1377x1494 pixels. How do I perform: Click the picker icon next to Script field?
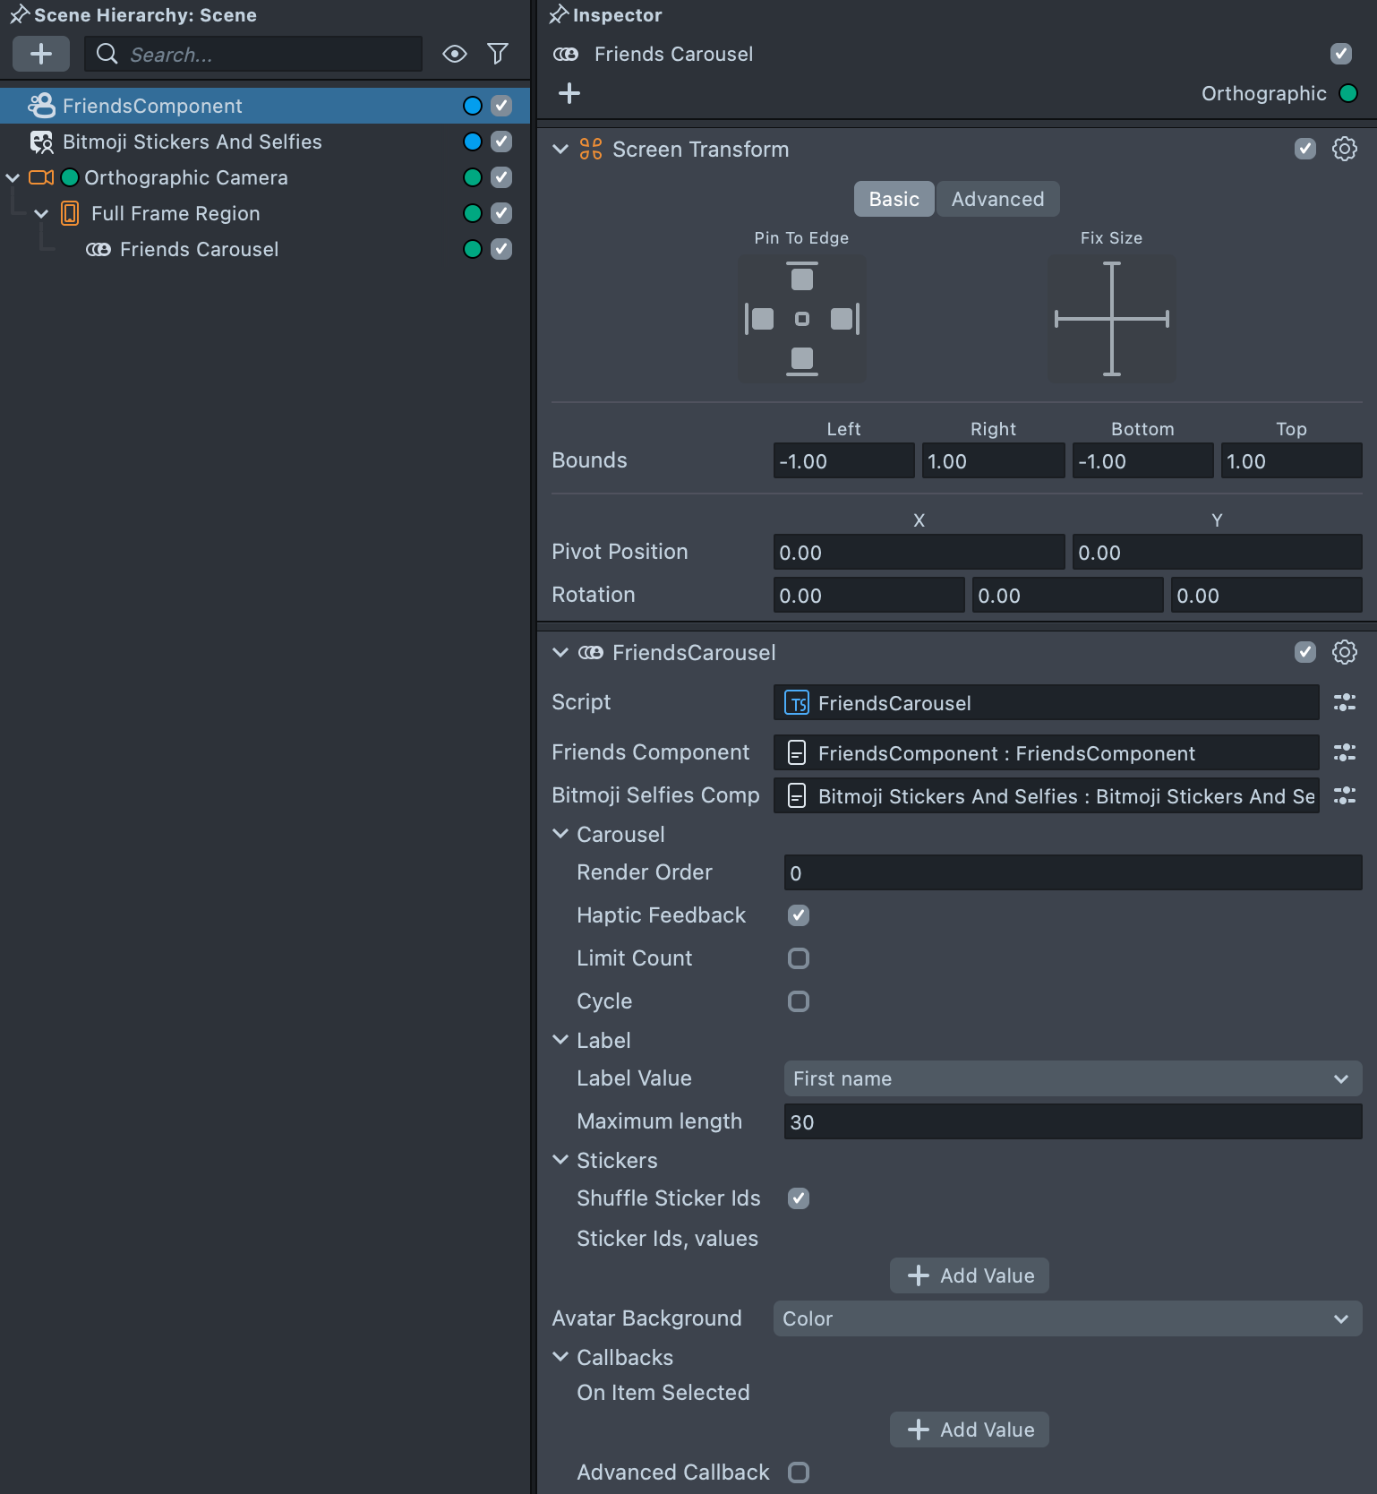tap(1344, 702)
